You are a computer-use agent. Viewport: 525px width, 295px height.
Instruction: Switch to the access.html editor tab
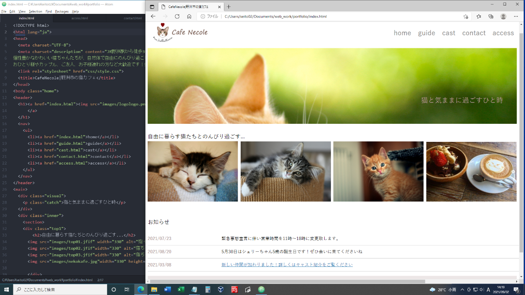point(79,18)
